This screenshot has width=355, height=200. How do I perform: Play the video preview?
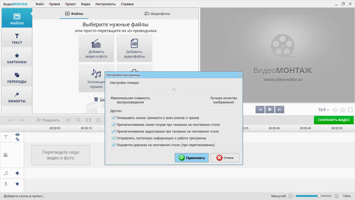click(x=270, y=110)
